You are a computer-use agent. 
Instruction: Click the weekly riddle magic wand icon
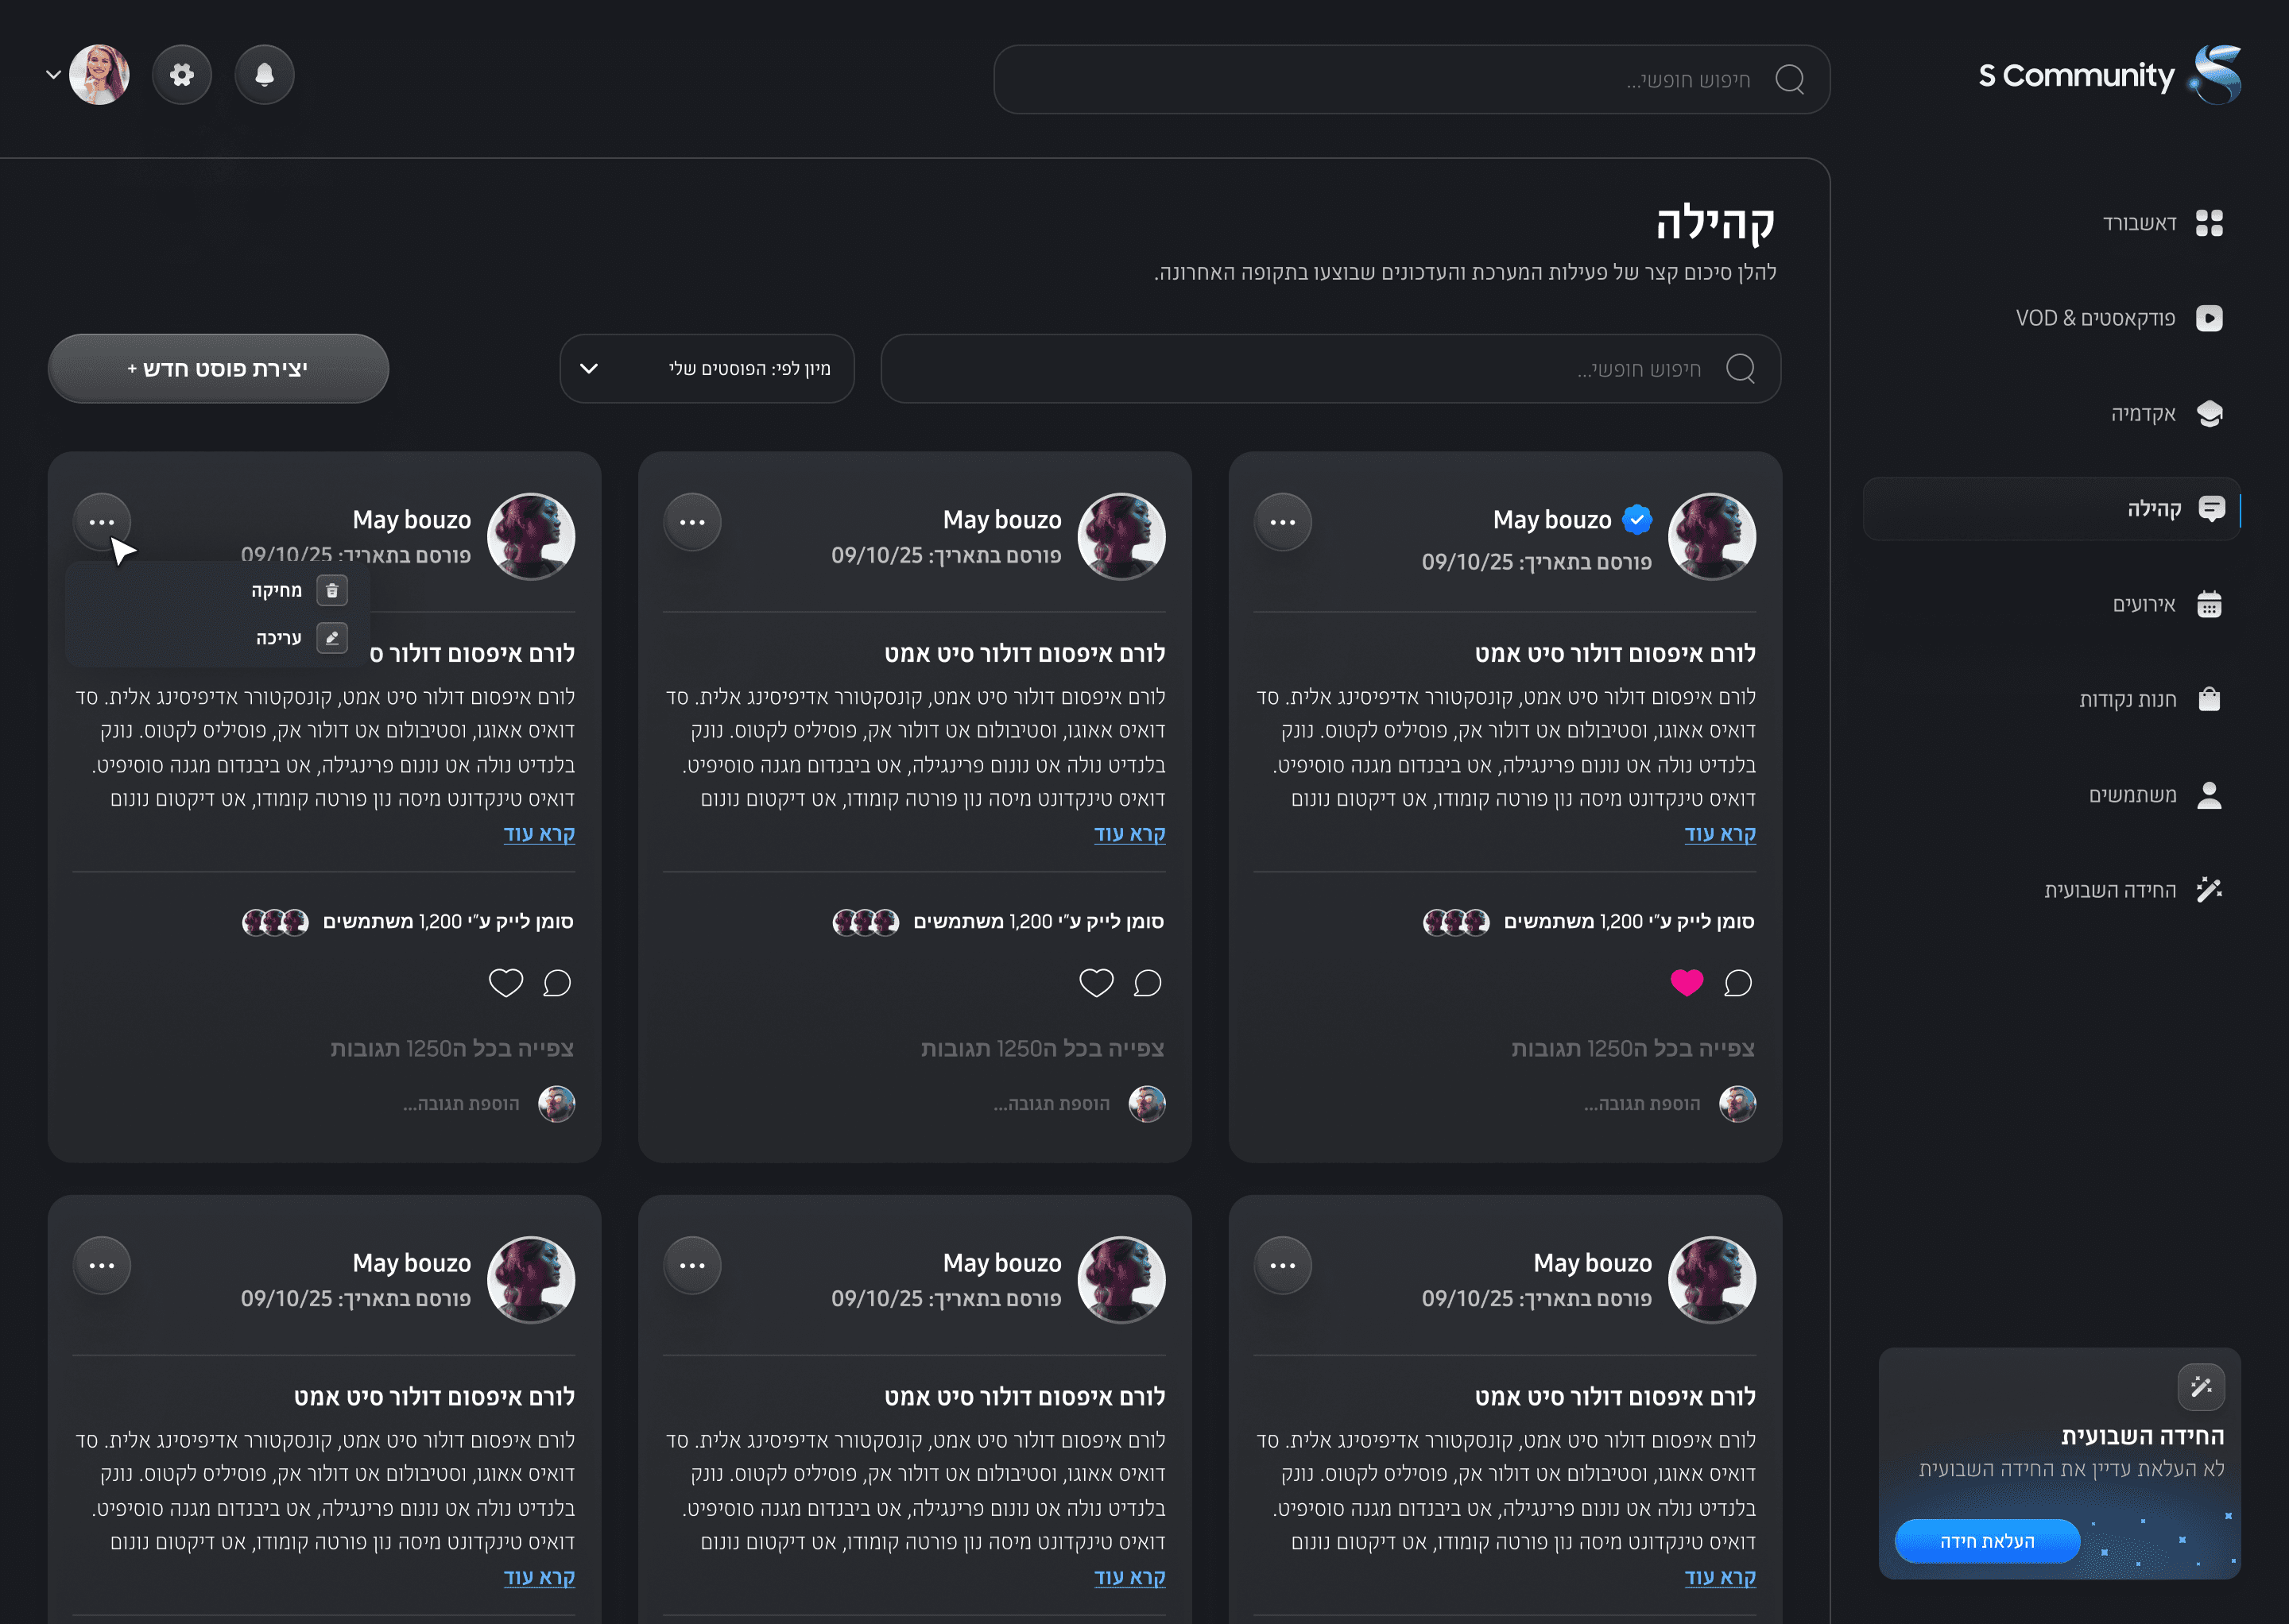pos(2209,890)
